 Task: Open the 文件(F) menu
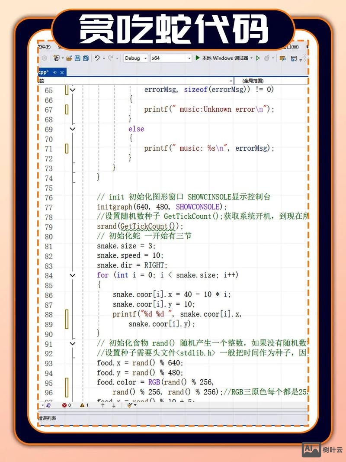click(x=44, y=46)
